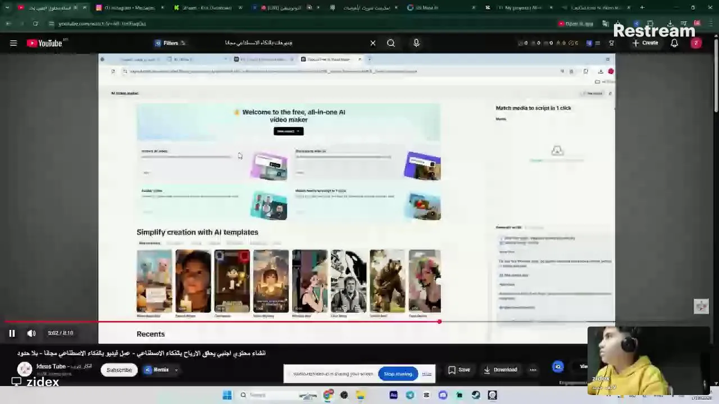Click the upload media icon in right panel
This screenshot has height=404, width=719.
point(557,150)
